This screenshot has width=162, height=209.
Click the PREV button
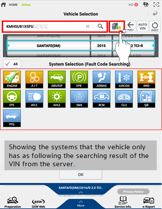[x=131, y=26]
